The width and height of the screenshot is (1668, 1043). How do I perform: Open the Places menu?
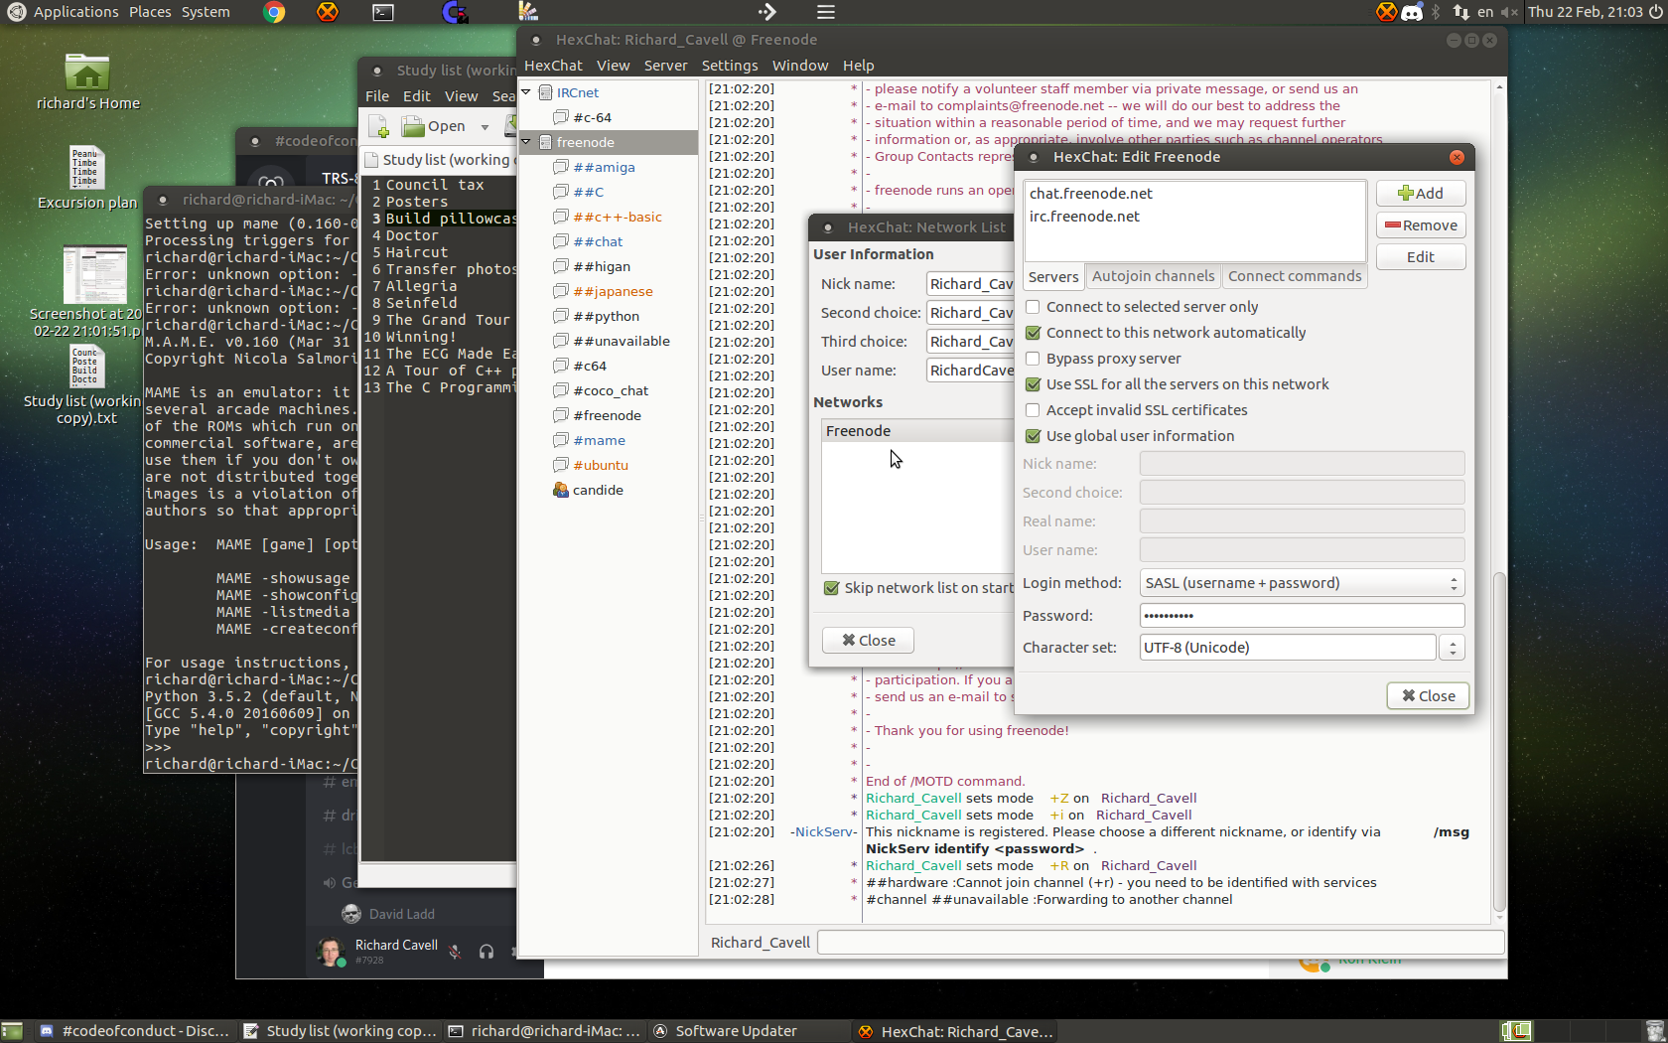tap(150, 12)
